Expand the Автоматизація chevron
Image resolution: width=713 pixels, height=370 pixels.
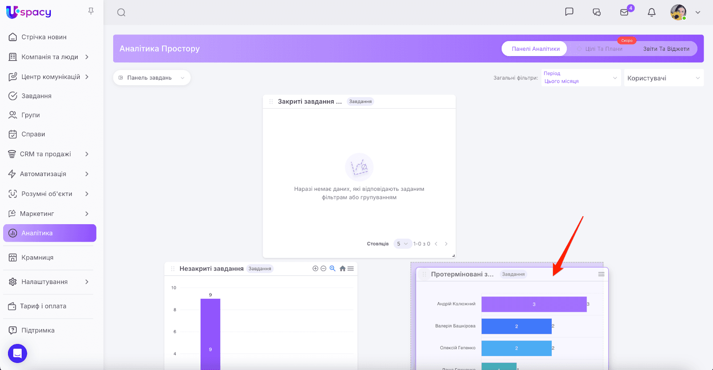(x=87, y=174)
